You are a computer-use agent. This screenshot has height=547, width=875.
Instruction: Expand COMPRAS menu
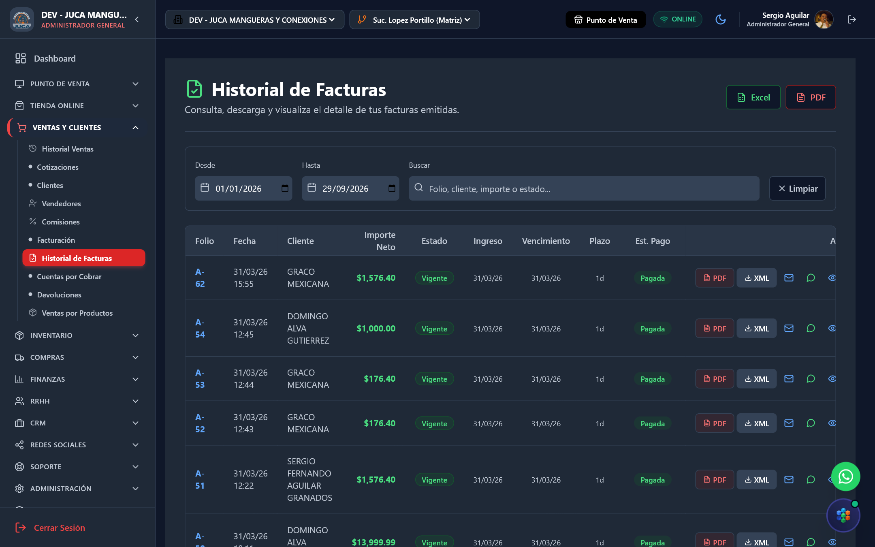tap(77, 357)
